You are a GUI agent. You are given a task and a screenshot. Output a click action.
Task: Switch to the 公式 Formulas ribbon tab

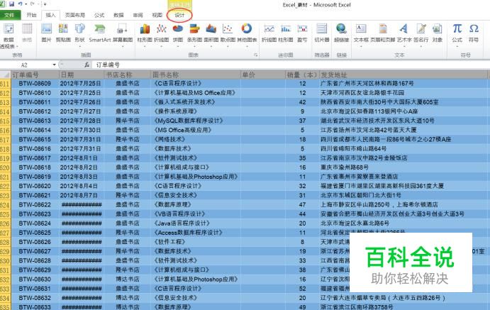[x=99, y=15]
